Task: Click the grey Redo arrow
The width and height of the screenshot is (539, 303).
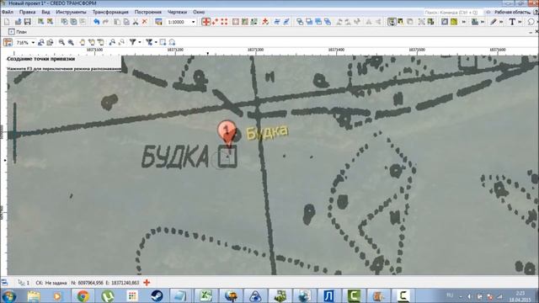Action: click(105, 22)
